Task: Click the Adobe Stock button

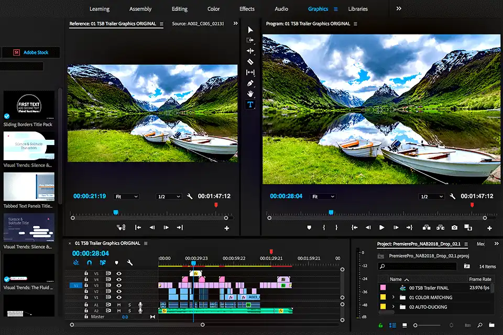Action: point(31,52)
